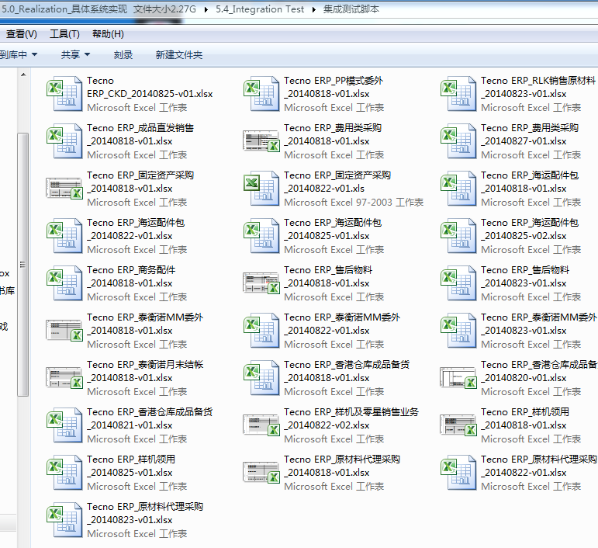Select the 商务配件 20140818 Excel icon

(x=64, y=283)
